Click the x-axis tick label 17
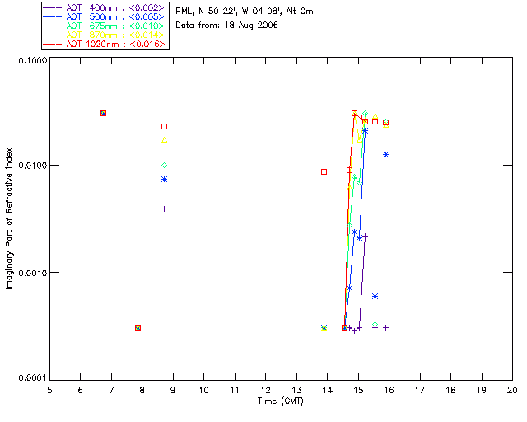Image resolution: width=527 pixels, height=422 pixels. tap(420, 390)
